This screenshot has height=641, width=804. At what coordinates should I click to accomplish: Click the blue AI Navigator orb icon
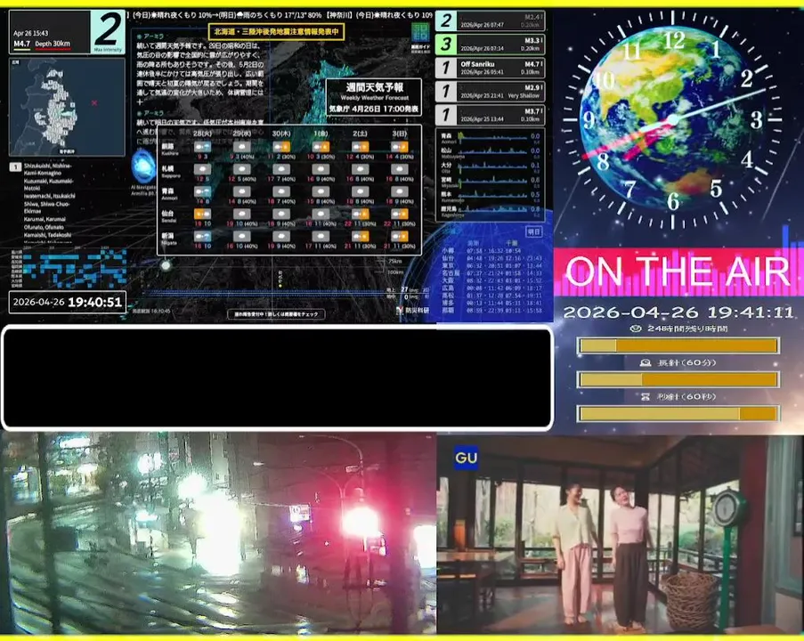143,166
